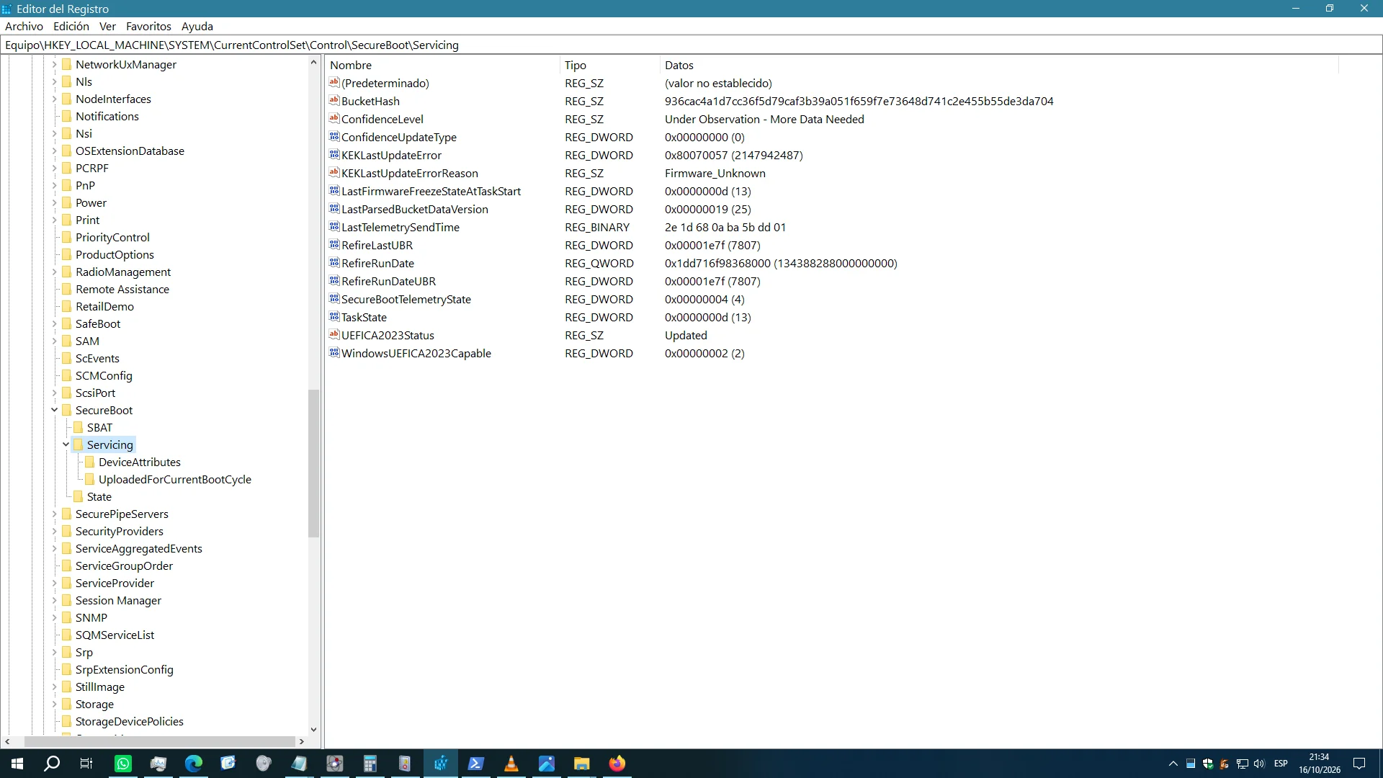This screenshot has width=1383, height=778.
Task: Open the notification center icon
Action: coord(1359,764)
